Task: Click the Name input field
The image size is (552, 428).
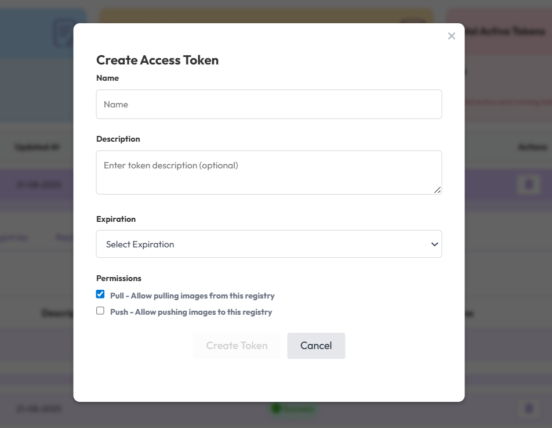Action: pyautogui.click(x=268, y=105)
